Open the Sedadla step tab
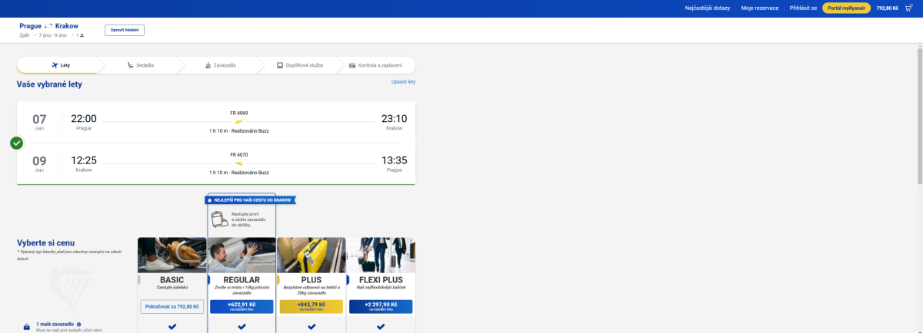The image size is (923, 333). click(140, 65)
